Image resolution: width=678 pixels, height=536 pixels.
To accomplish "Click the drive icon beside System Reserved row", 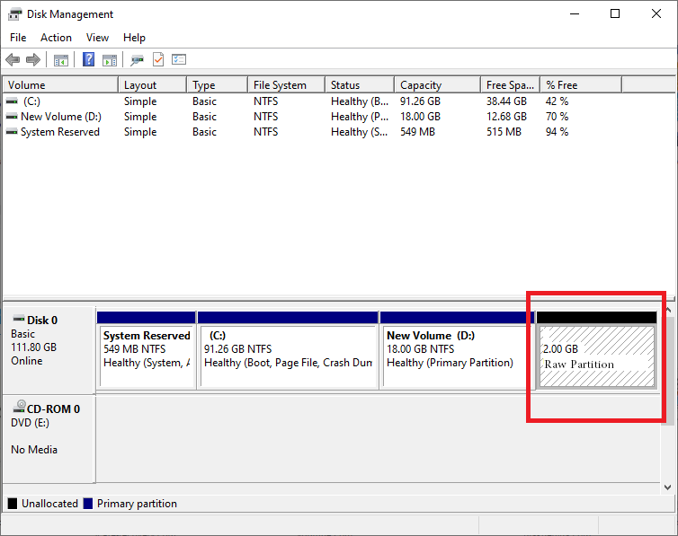I will coord(12,132).
